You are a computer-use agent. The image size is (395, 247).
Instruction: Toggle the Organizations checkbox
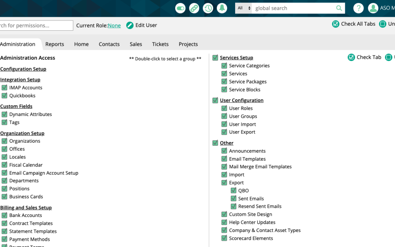(x=4, y=141)
